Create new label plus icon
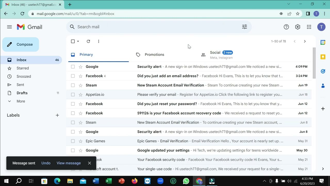The height and width of the screenshot is (186, 330). [57, 115]
